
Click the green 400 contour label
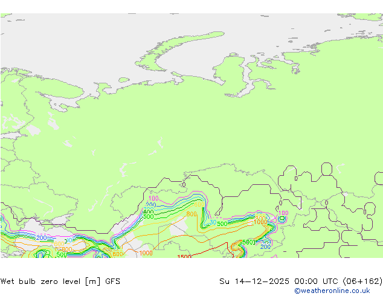point(148,211)
